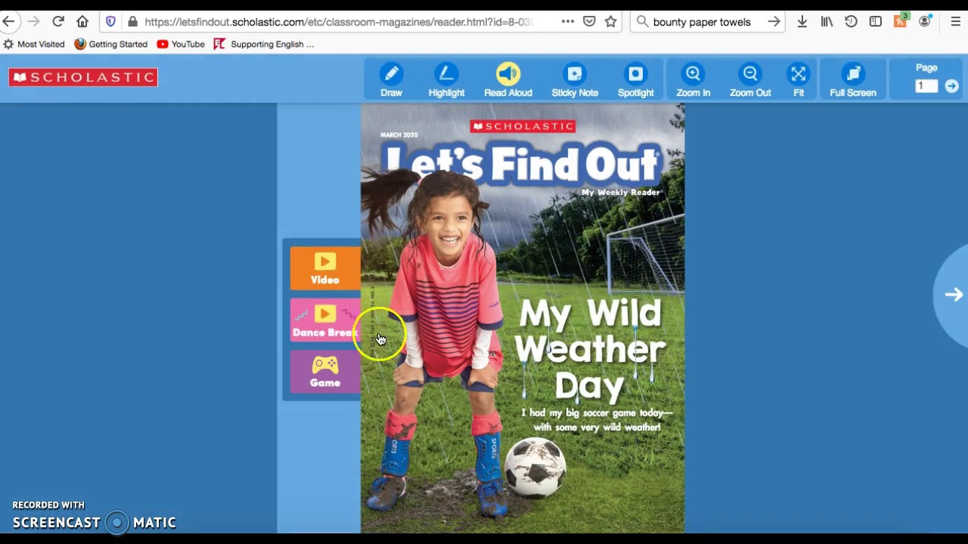The image size is (968, 544).
Task: Open page actions three-dot menu
Action: point(568,22)
